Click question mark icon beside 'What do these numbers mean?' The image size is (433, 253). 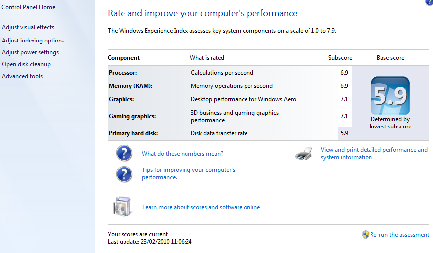coord(124,154)
